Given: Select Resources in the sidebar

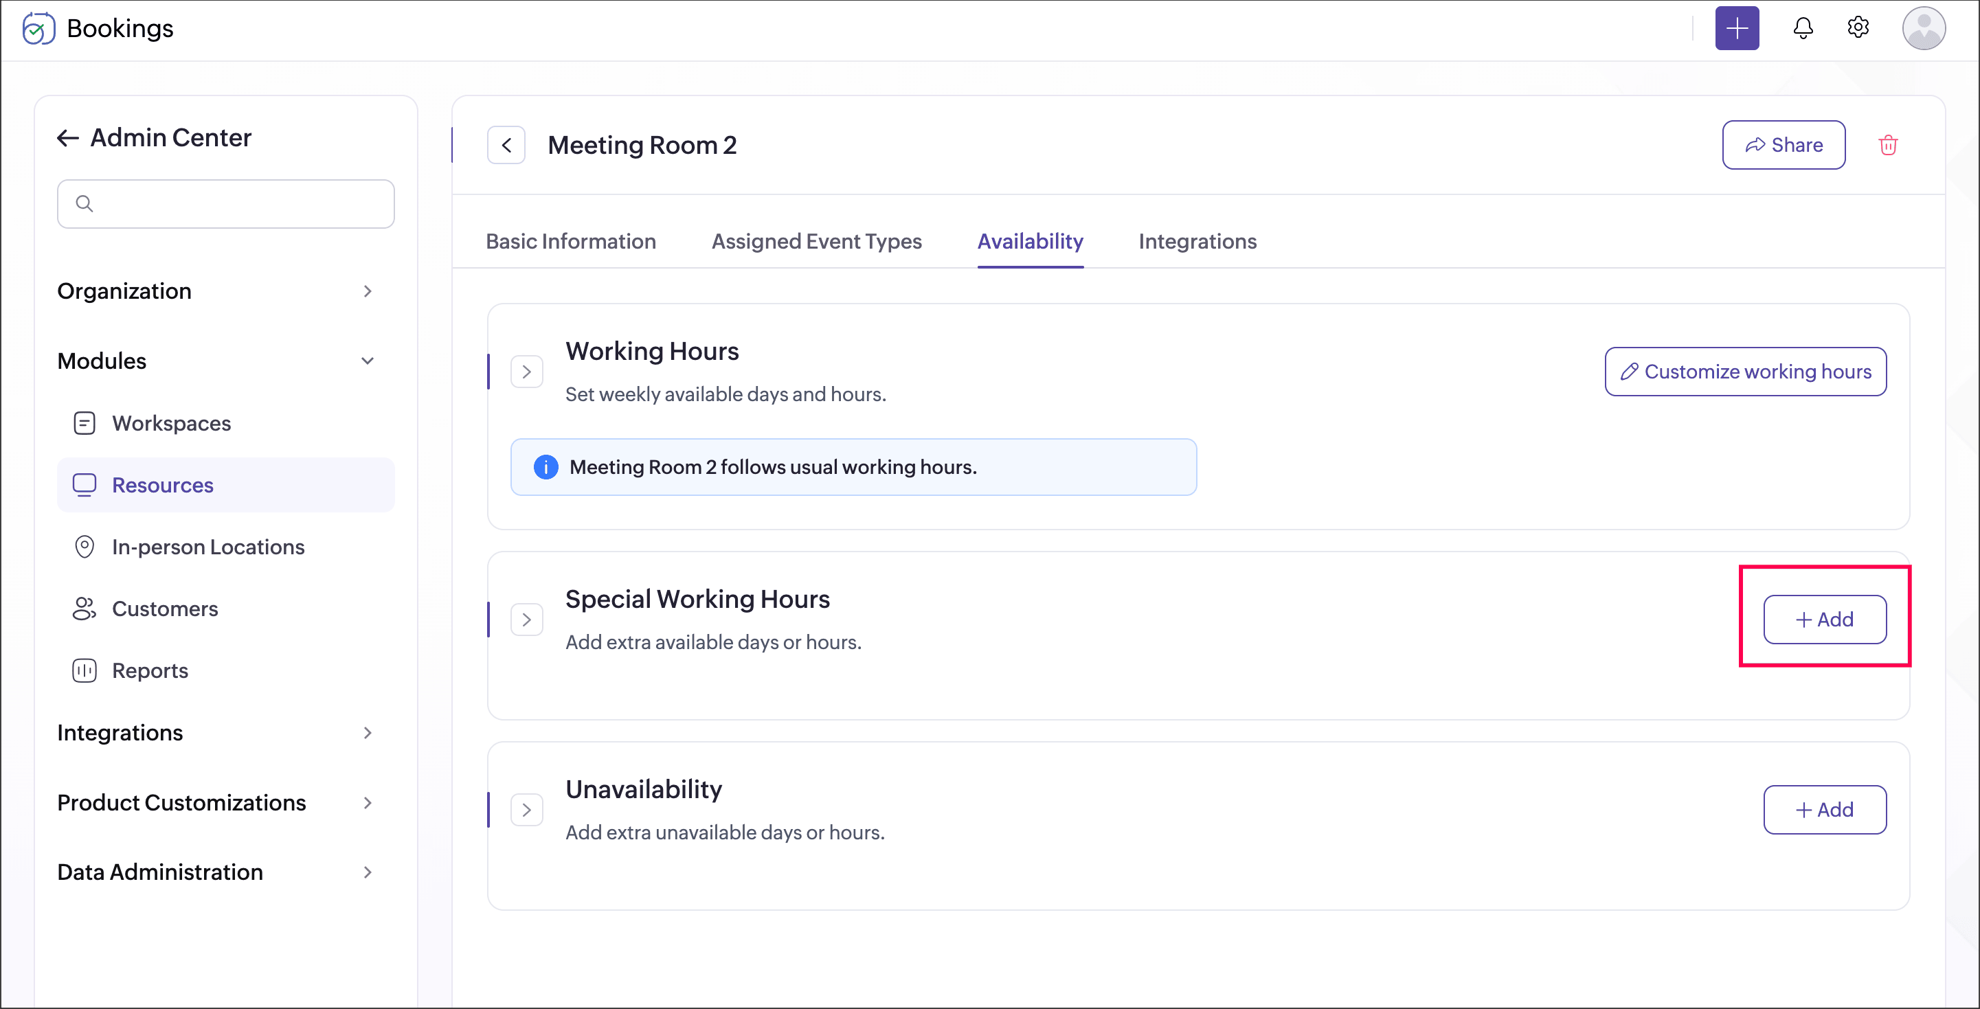Looking at the screenshot, I should coord(225,485).
